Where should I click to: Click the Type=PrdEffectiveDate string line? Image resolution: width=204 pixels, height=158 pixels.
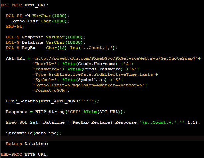[95, 74]
